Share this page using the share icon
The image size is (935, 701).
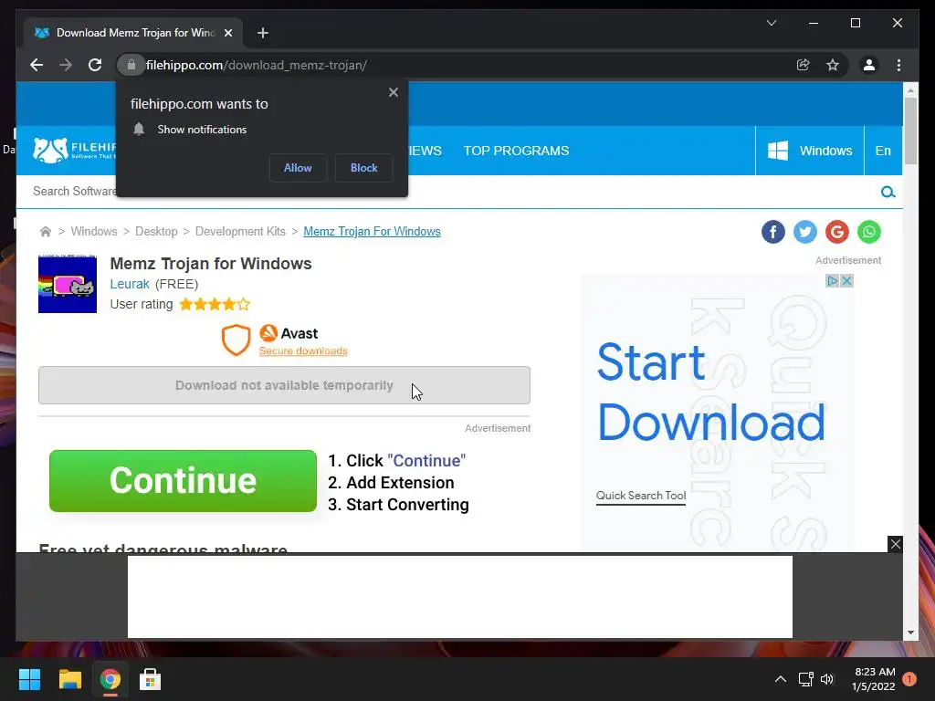pos(804,65)
